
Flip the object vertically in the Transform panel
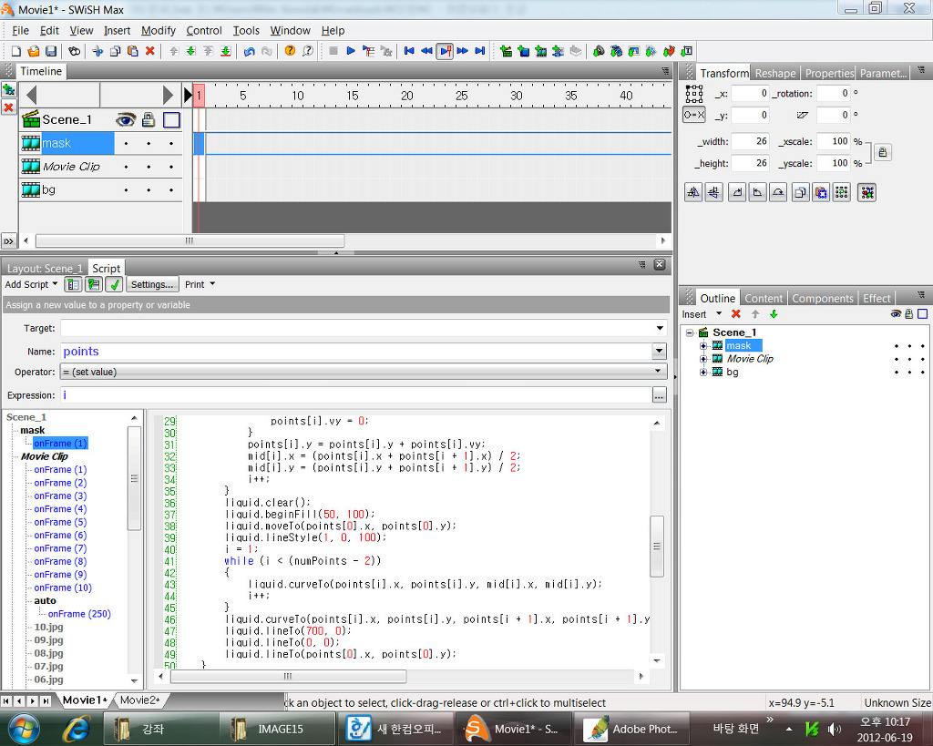714,192
